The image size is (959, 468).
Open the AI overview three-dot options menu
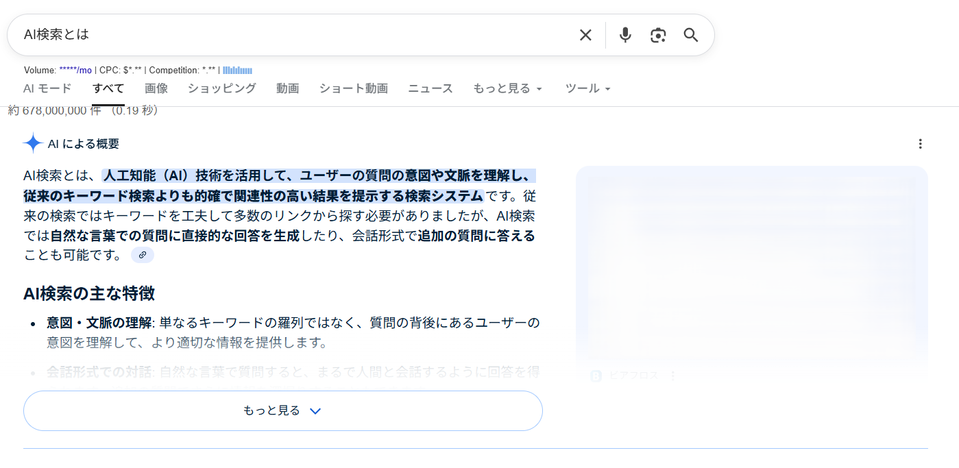click(x=920, y=144)
